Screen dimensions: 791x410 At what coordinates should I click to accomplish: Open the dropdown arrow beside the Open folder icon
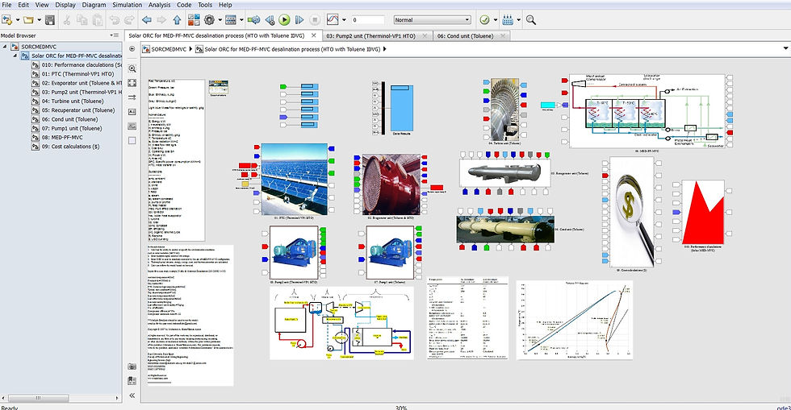coord(39,20)
